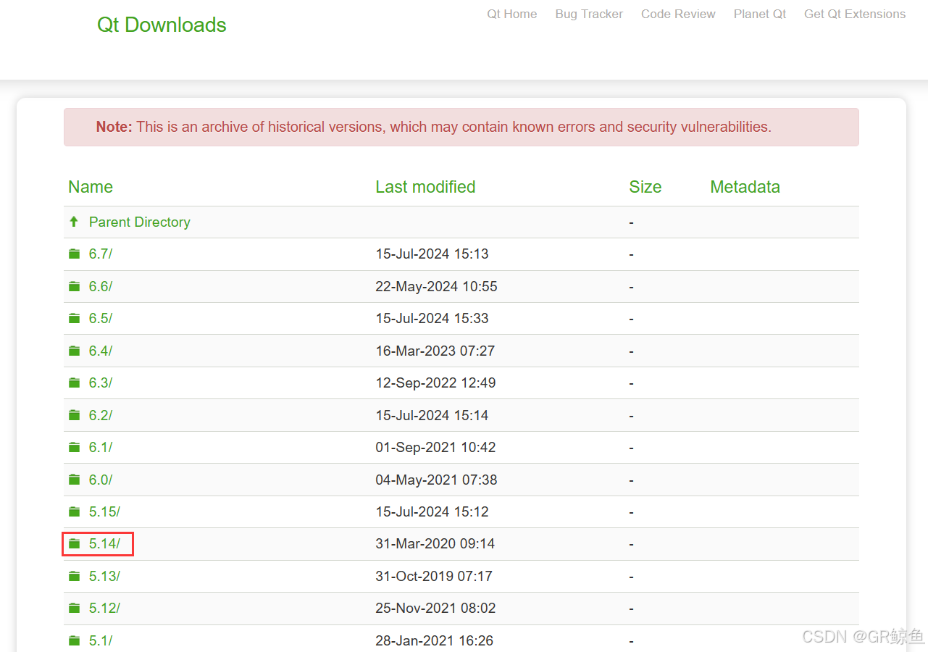Click the up-arrow icon beside Parent Directory
This screenshot has width=928, height=652.
click(74, 222)
